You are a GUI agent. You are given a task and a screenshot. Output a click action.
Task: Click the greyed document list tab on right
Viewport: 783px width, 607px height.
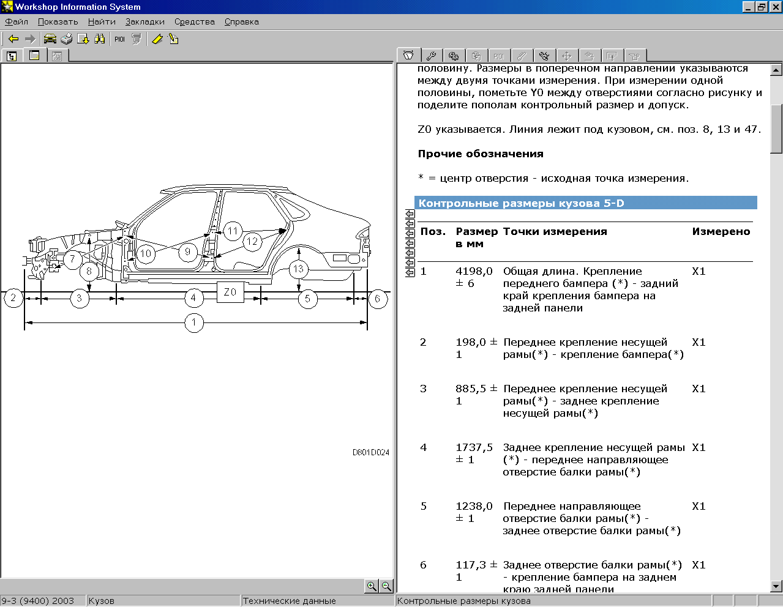pyautogui.click(x=612, y=56)
